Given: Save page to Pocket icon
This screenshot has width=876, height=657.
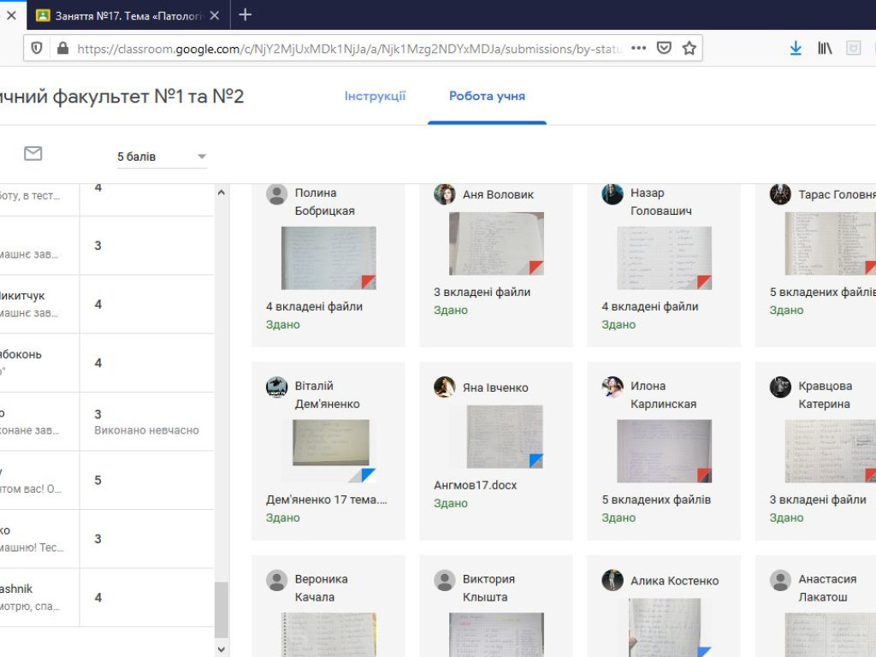Looking at the screenshot, I should (664, 48).
